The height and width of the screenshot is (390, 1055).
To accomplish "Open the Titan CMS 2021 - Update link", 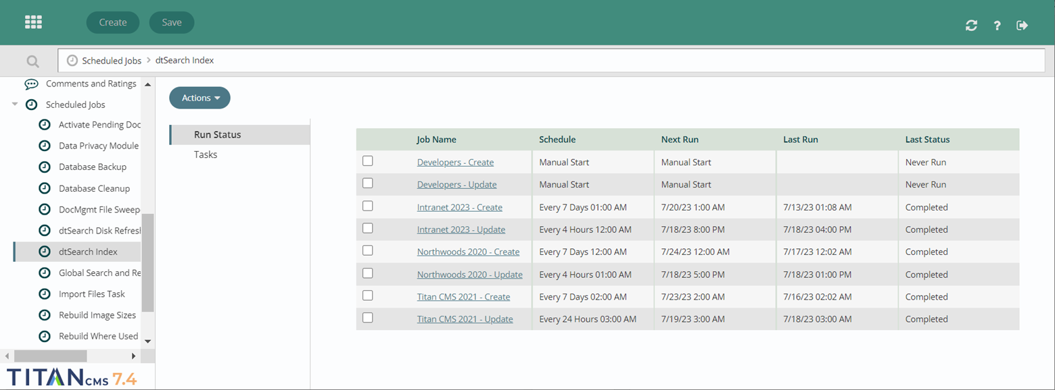I will 465,319.
